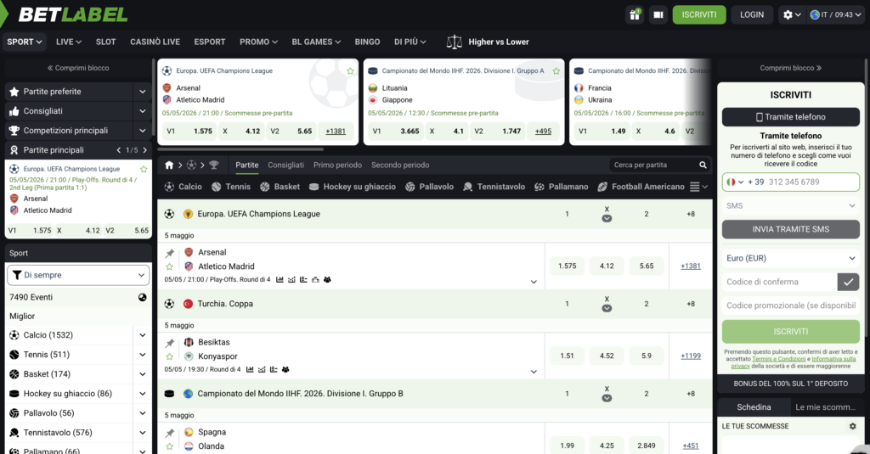Open the gift bonus icon in header
The width and height of the screenshot is (870, 454).
[635, 15]
